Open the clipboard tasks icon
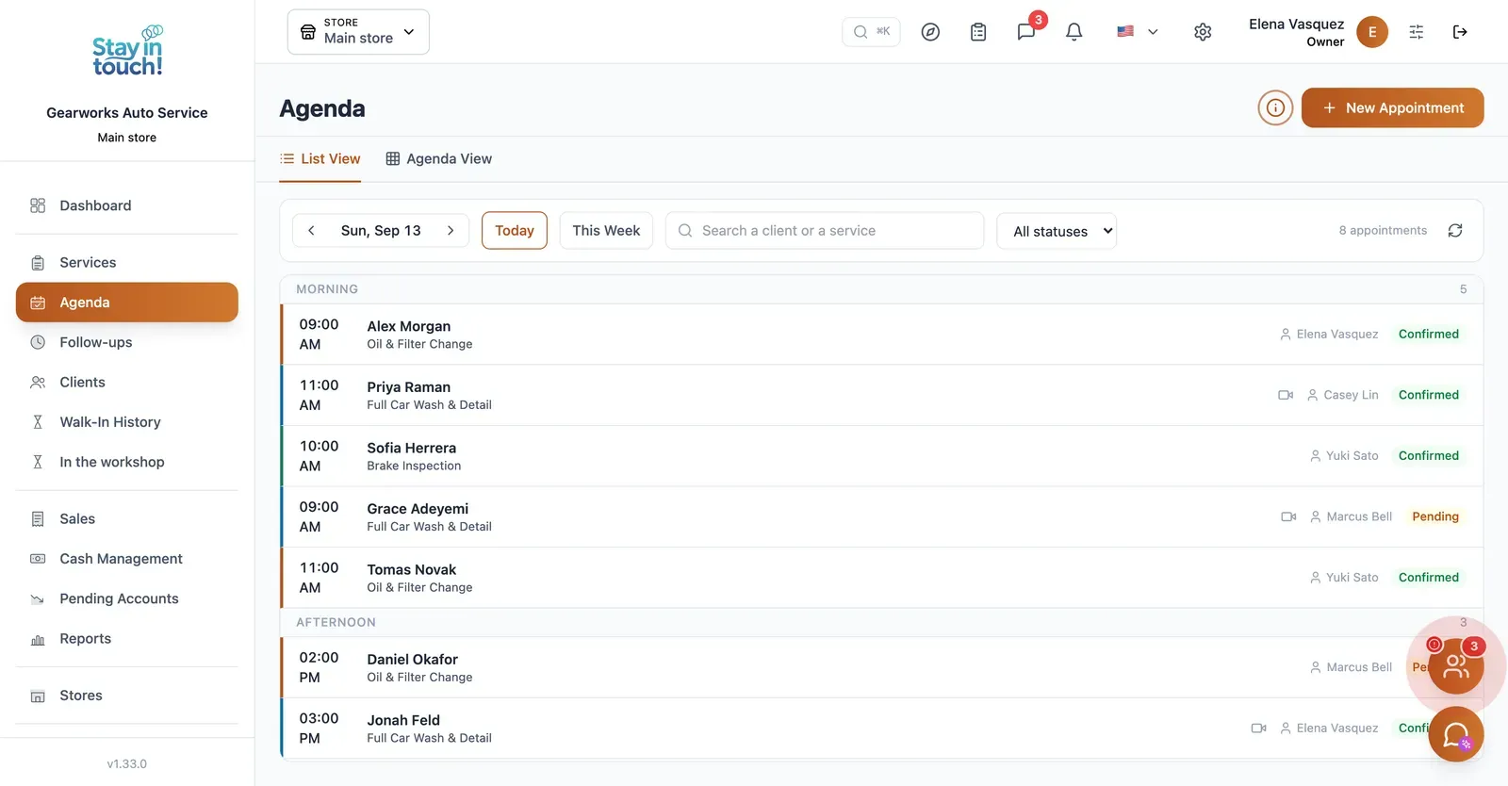1508x786 pixels. pos(978,32)
